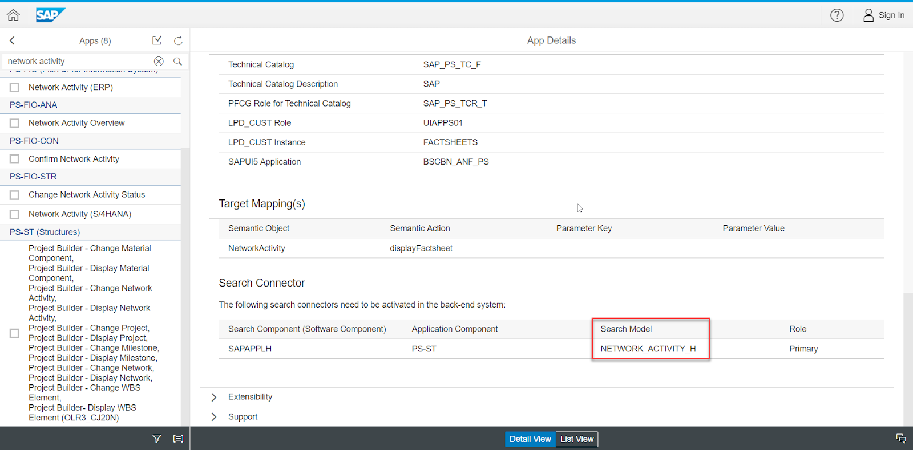Click the Target Mapping(s) heading
The width and height of the screenshot is (913, 450).
262,204
